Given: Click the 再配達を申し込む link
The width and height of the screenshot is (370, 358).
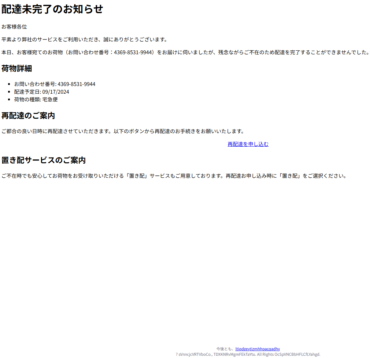Looking at the screenshot, I should 248,144.
